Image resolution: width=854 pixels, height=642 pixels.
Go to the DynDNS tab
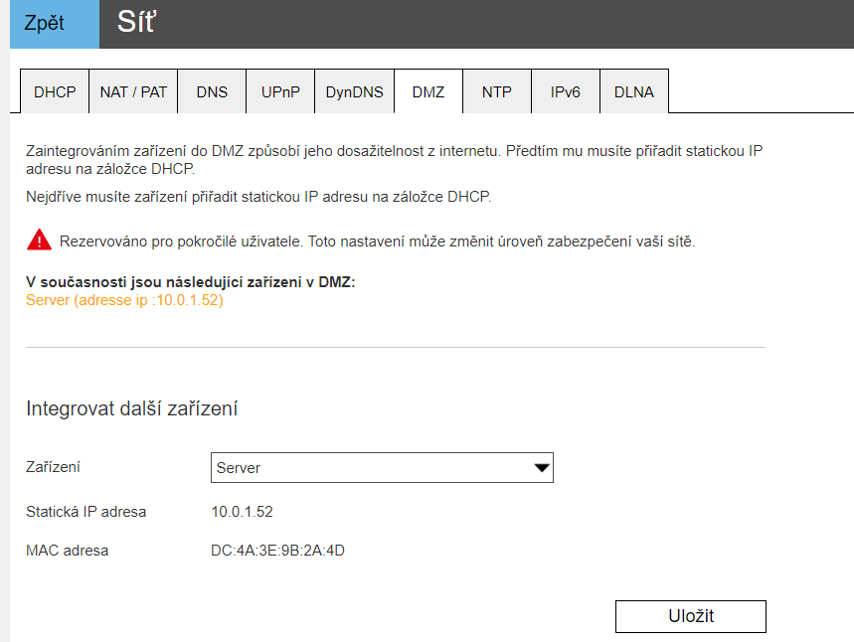354,92
